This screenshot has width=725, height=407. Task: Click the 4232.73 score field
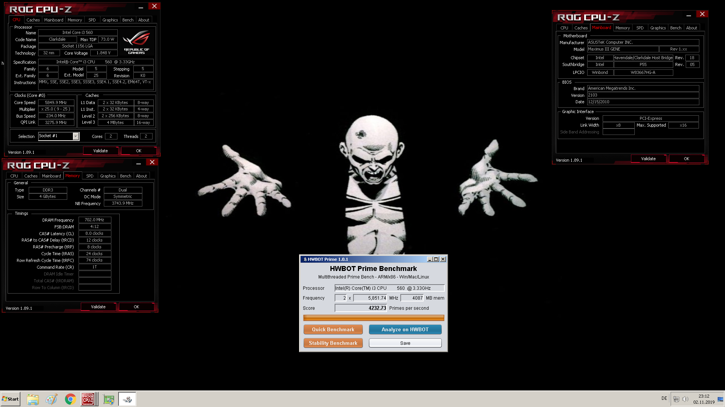pyautogui.click(x=361, y=308)
